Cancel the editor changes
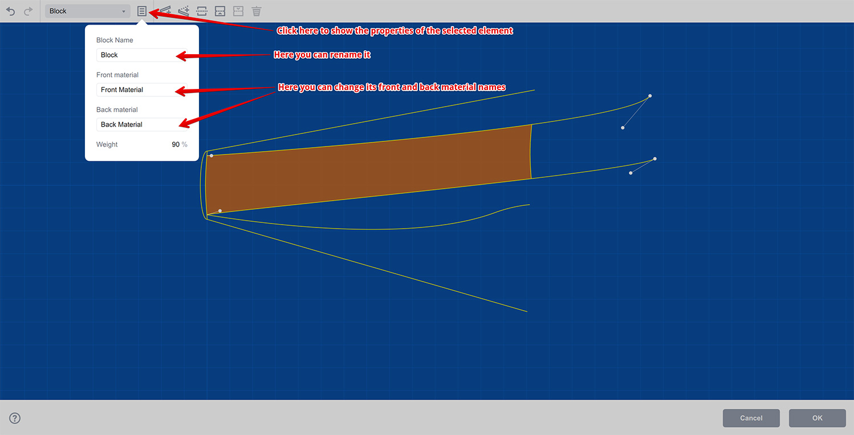 click(x=751, y=418)
